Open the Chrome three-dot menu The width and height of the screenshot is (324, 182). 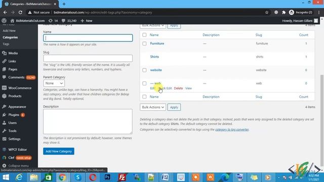pyautogui.click(x=319, y=12)
